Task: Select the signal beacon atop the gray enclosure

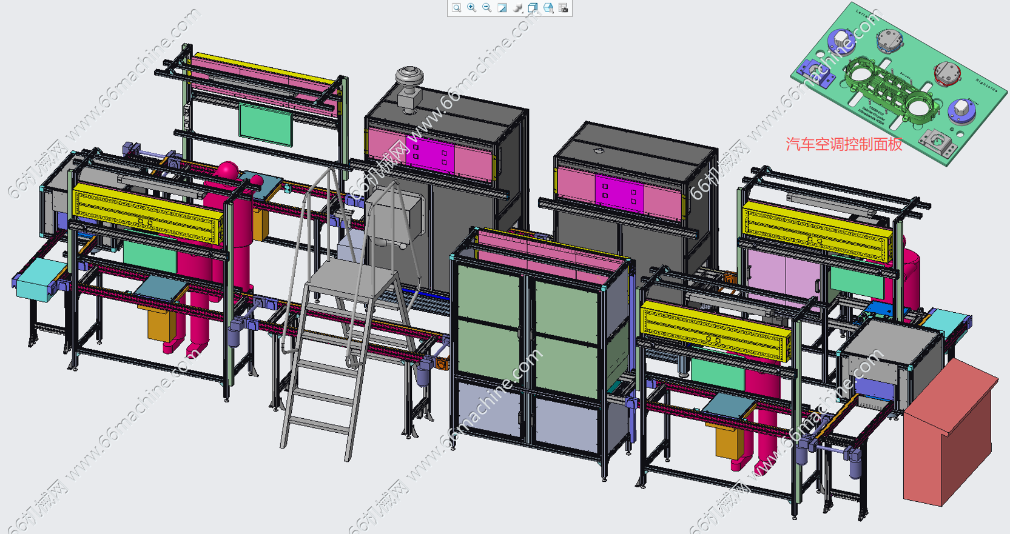Action: point(409,88)
